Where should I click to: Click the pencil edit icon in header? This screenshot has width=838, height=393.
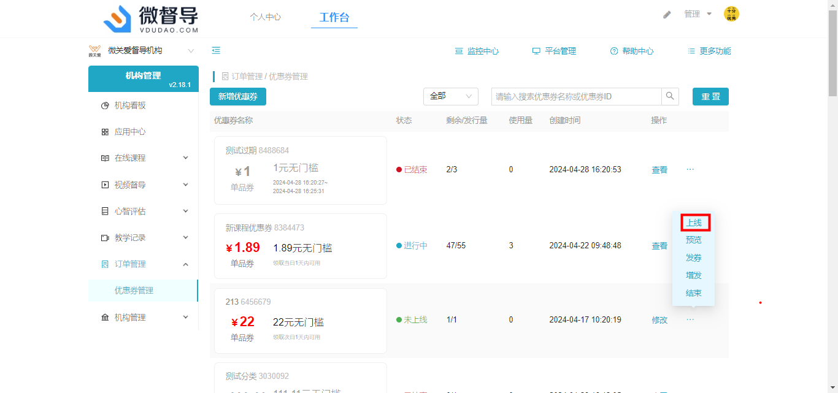667,14
